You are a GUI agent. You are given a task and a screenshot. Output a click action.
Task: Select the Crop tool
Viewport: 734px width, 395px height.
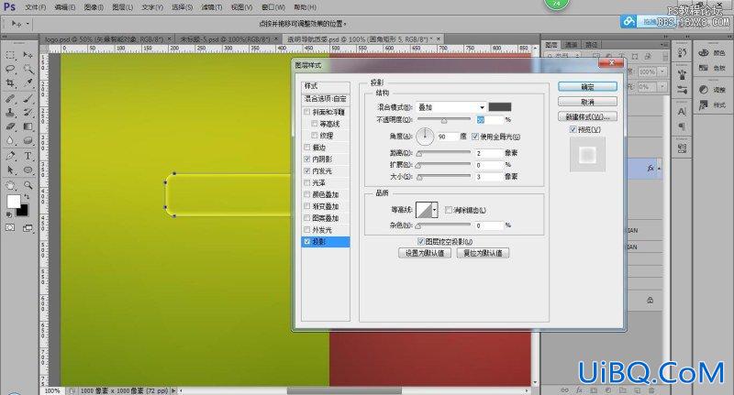[10, 83]
